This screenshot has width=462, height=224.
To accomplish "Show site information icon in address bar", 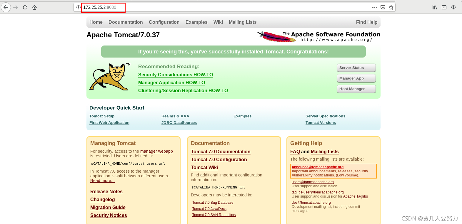I will click(79, 7).
